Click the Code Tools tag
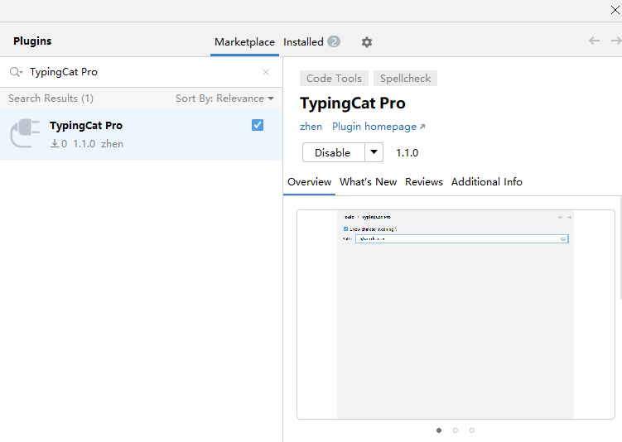622x442 pixels. pos(334,79)
